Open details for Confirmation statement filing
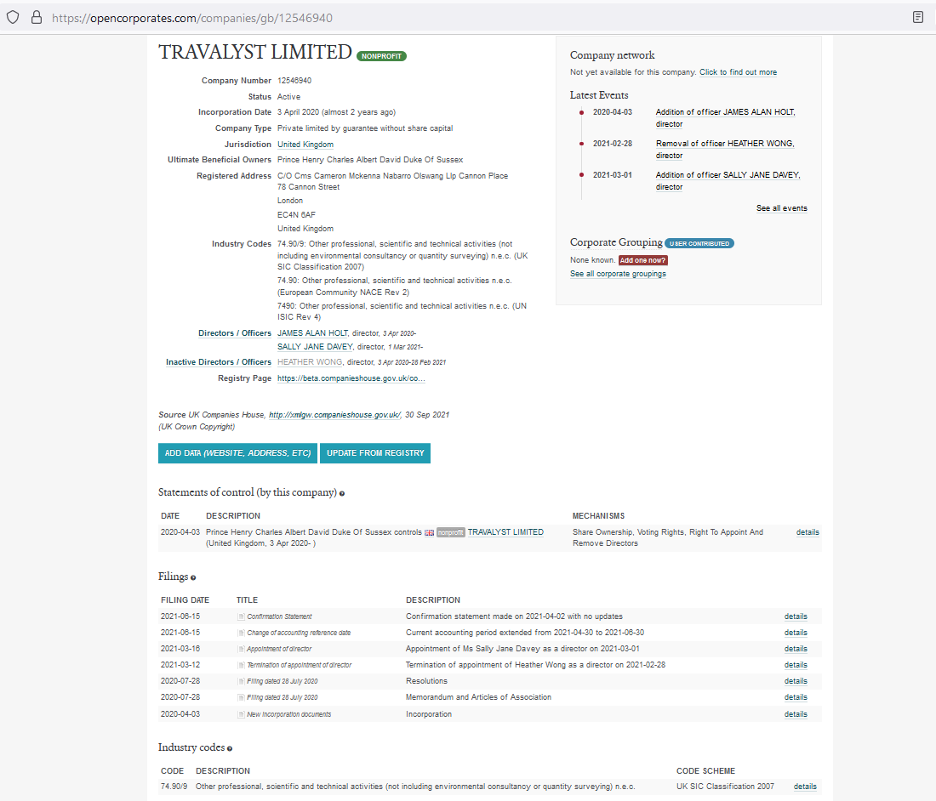The width and height of the screenshot is (936, 801). click(x=796, y=616)
